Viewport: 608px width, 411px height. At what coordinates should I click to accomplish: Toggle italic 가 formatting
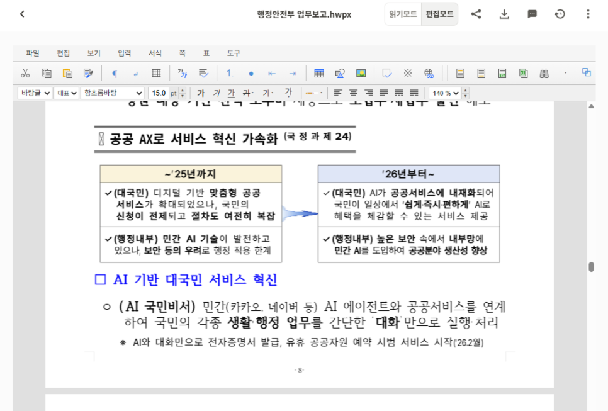coord(217,93)
